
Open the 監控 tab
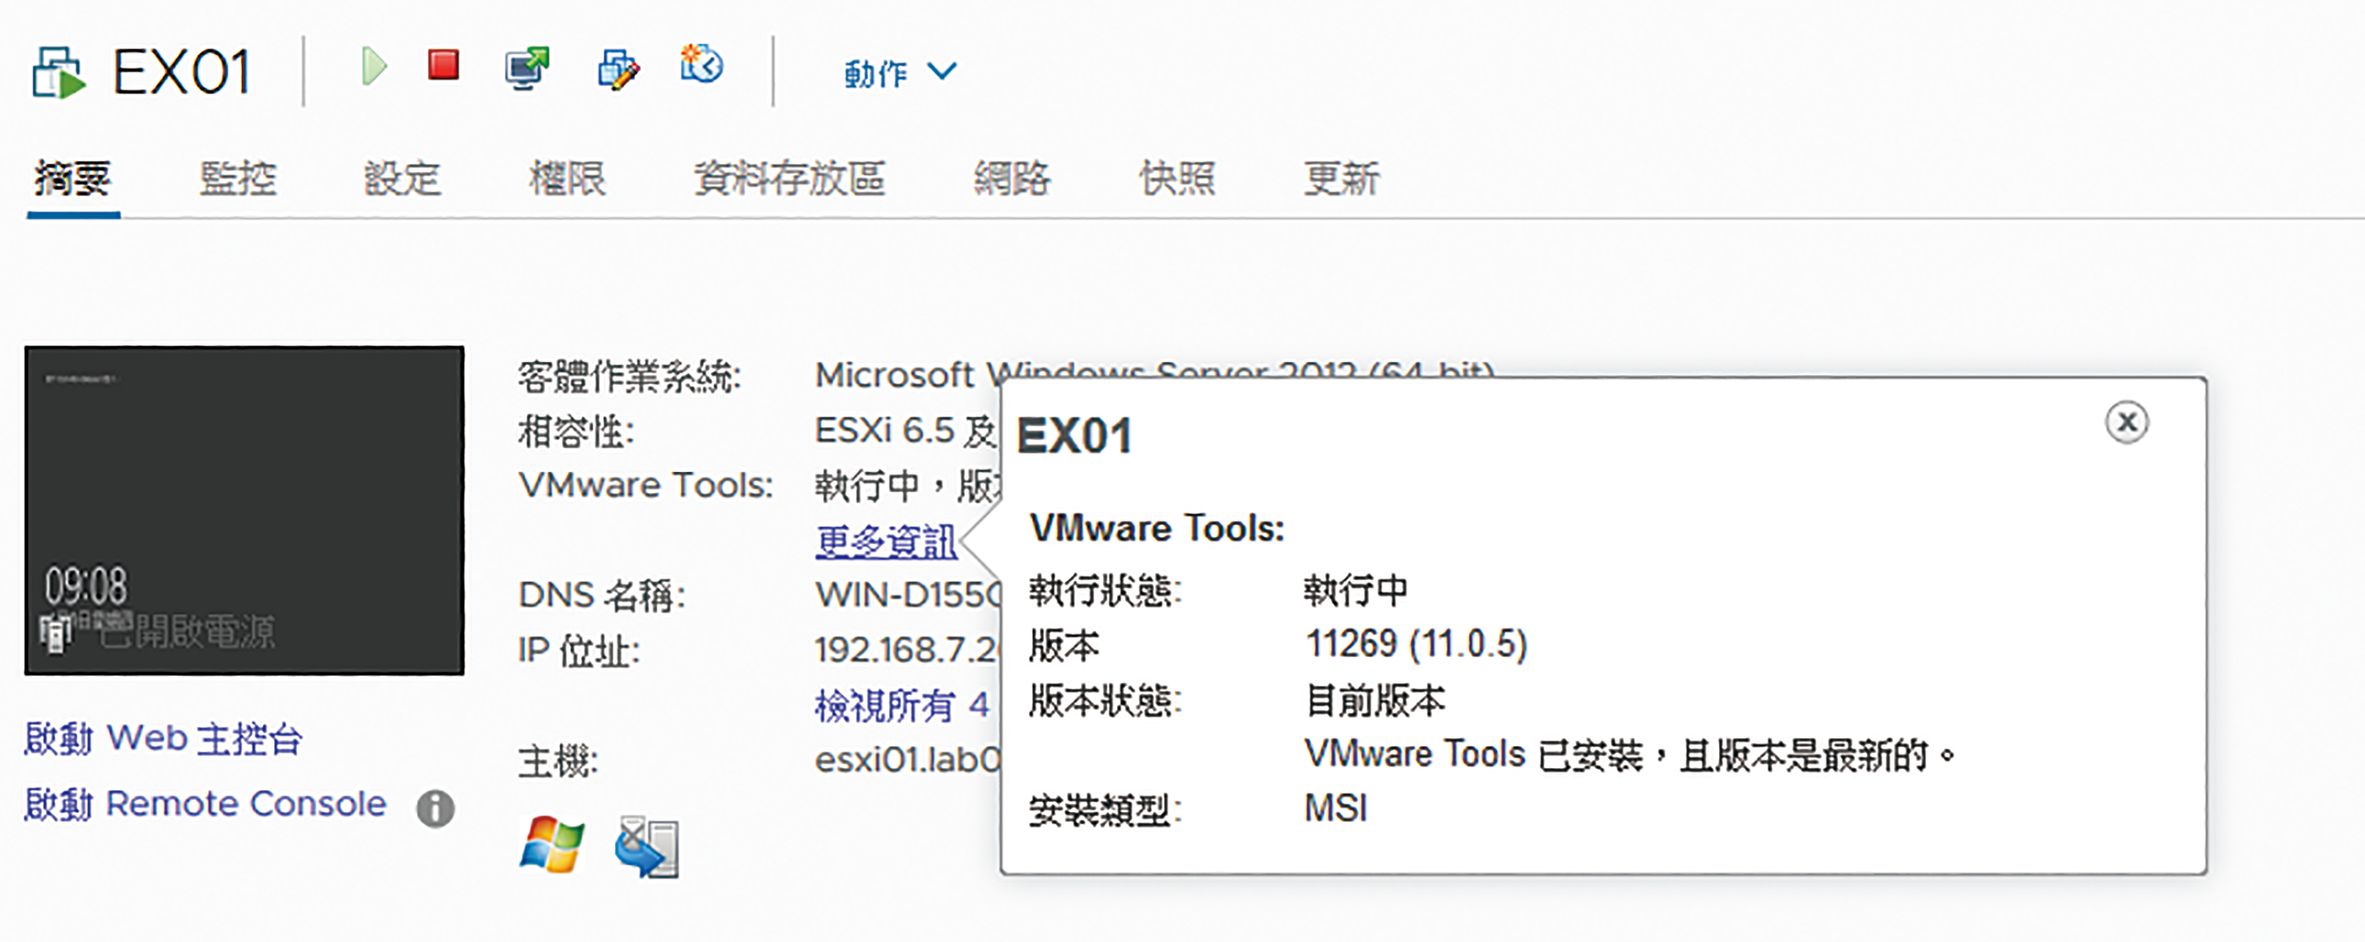pyautogui.click(x=238, y=178)
